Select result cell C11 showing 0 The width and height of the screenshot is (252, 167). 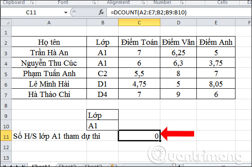tap(139, 136)
